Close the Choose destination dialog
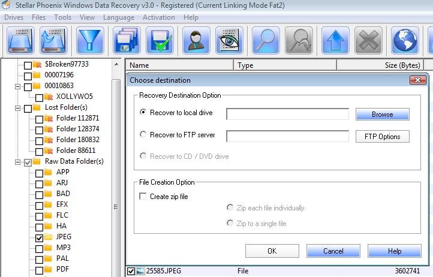Screen dimensions: 433x277 [418, 80]
